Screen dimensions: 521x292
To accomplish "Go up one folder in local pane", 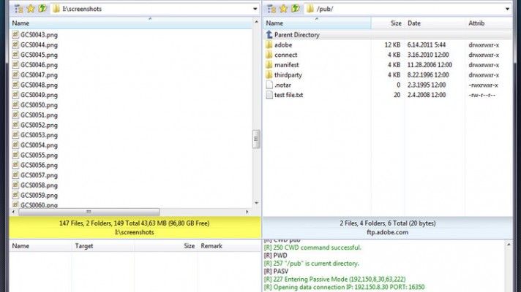I will (42, 9).
